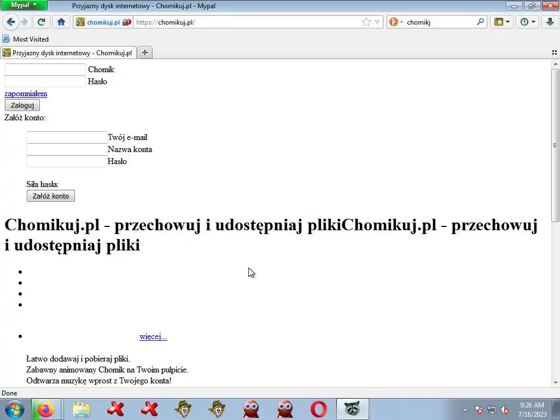
Task: Click the Załóż konto button
Action: pos(51,196)
